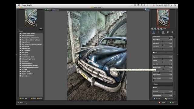Click the preset preview thumbnail at top left
Viewport: 194px width, 109px height.
point(31,18)
